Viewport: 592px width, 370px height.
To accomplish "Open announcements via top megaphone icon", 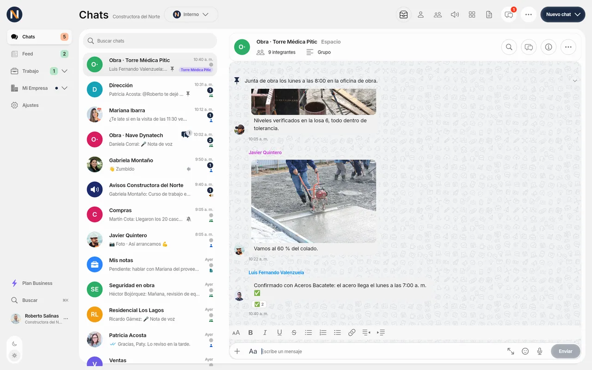I will tap(455, 14).
